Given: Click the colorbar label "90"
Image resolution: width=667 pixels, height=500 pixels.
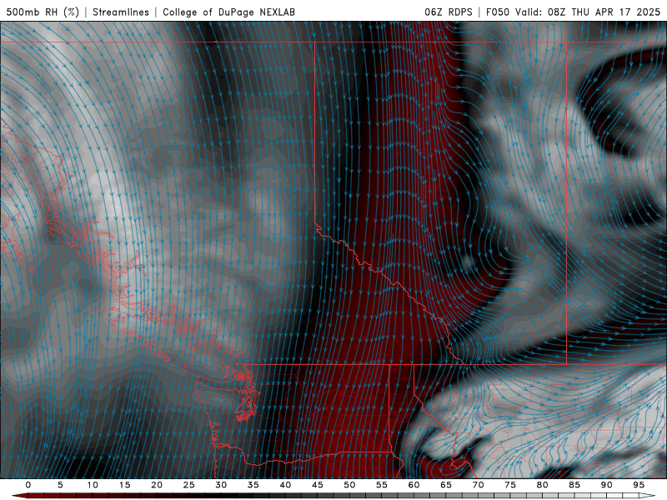Looking at the screenshot, I should 607,485.
